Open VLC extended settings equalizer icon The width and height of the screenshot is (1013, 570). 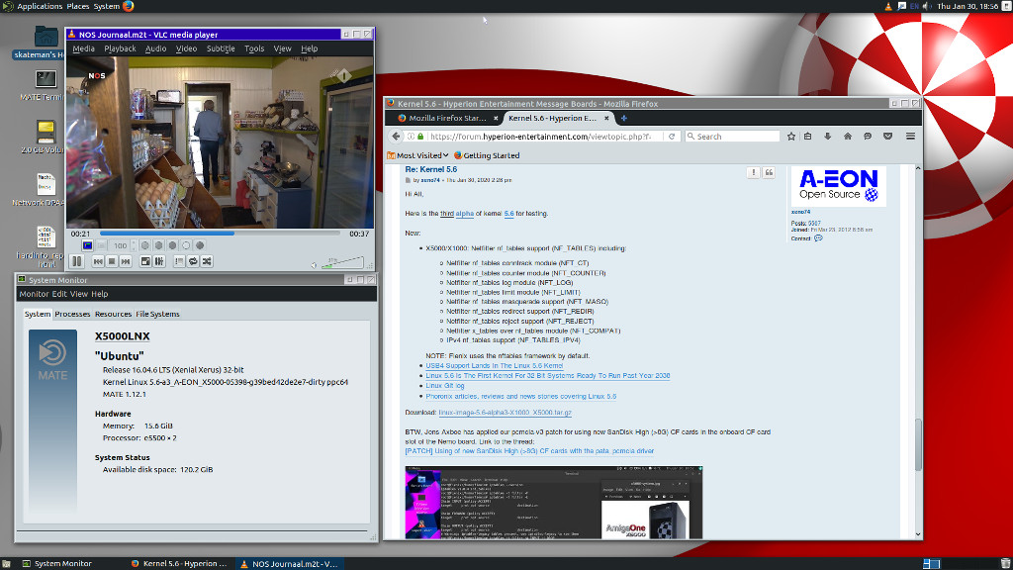click(159, 261)
